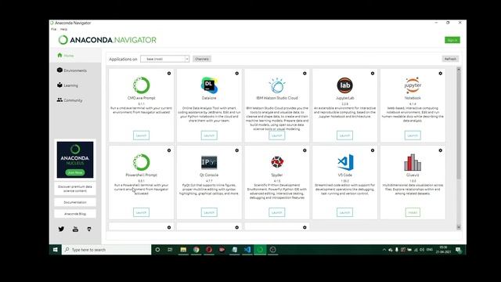
Task: Launch Powershell Prompt
Action: (x=141, y=212)
